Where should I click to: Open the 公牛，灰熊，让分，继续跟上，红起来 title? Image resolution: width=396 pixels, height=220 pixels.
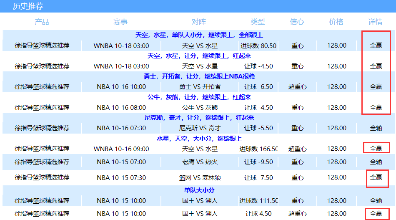199,97
